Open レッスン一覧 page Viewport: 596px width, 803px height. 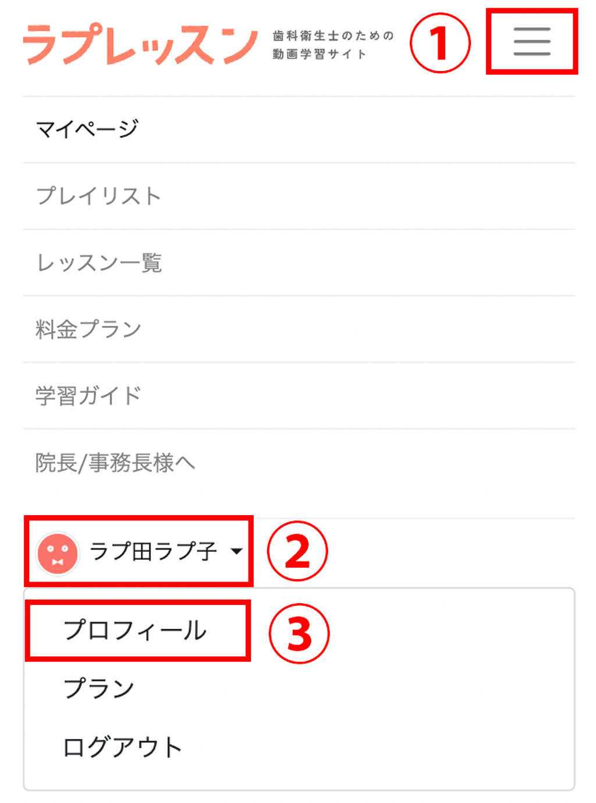pyautogui.click(x=99, y=263)
